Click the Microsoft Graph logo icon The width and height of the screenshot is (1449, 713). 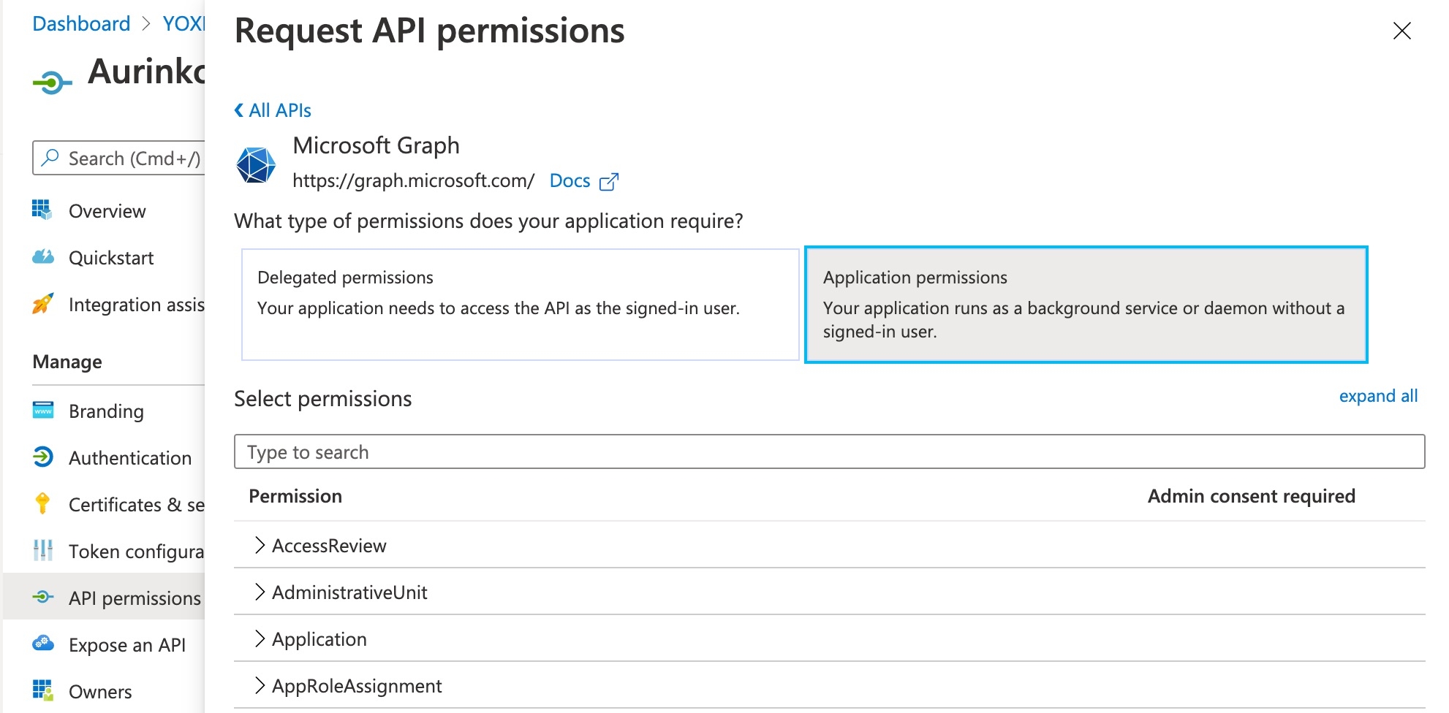pyautogui.click(x=256, y=164)
